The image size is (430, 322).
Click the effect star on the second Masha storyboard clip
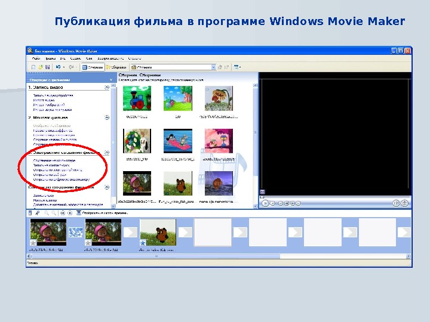click(x=88, y=242)
